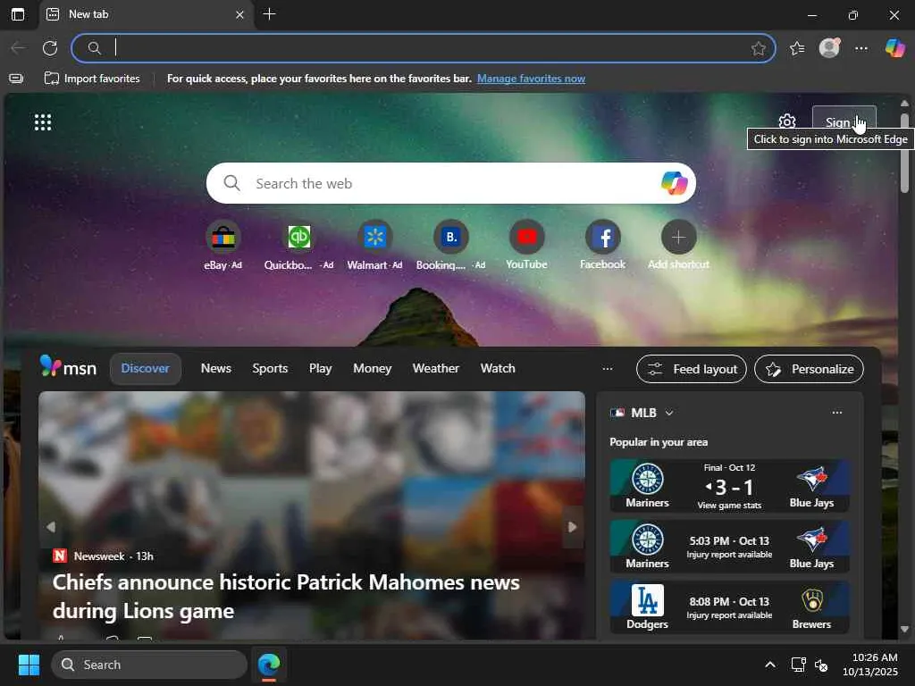This screenshot has width=915, height=686.
Task: Open the taskbar clock and date
Action: pyautogui.click(x=870, y=665)
